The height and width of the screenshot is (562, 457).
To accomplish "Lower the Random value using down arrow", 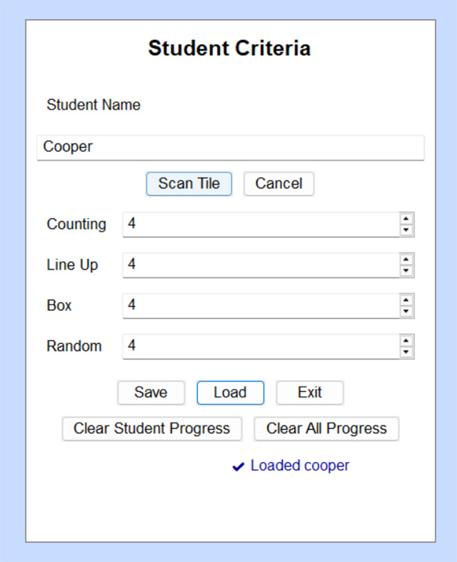I will click(x=406, y=353).
